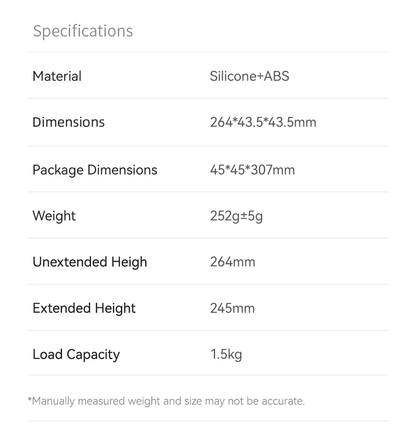Viewport: 415px width, 431px height.
Task: Click the 252g±5g weight value
Action: pos(237,216)
